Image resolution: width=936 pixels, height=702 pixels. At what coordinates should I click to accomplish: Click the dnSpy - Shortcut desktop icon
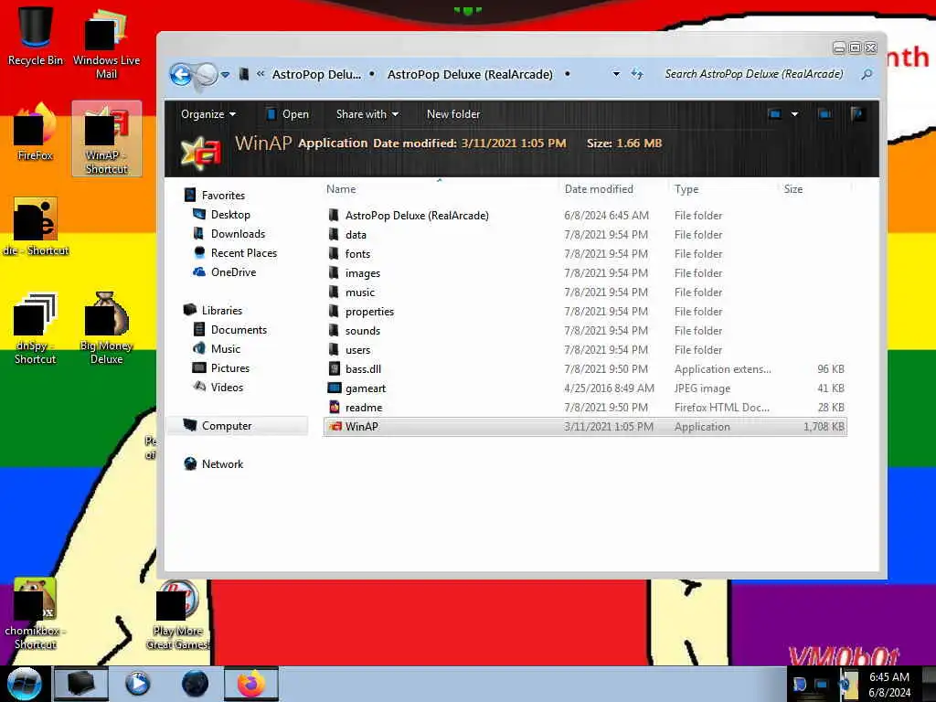(36, 328)
